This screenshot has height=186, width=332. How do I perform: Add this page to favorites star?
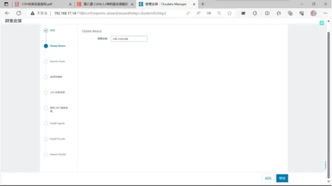[x=229, y=13]
